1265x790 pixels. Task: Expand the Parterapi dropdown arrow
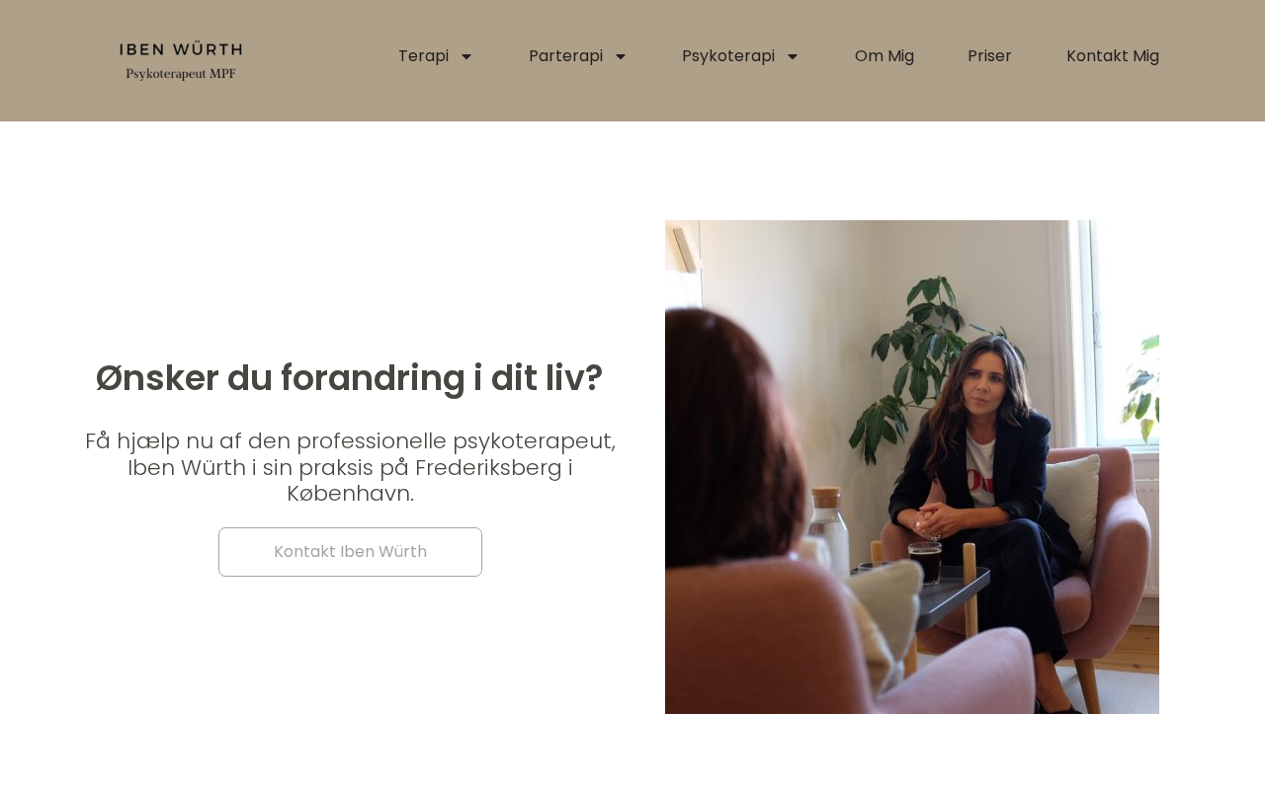click(621, 57)
